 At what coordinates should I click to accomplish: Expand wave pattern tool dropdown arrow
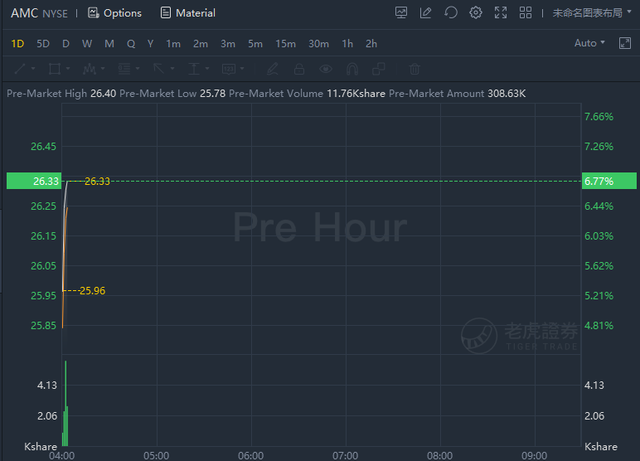point(103,69)
